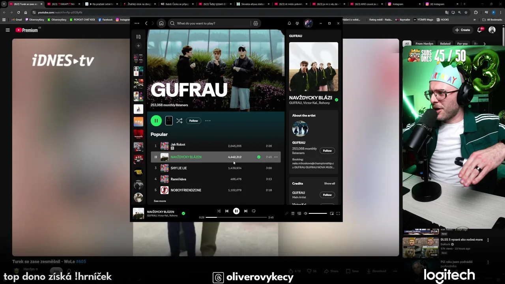Screen dimensions: 505x284
Task: Select the track 'Ranní káva'
Action: click(x=215, y=179)
